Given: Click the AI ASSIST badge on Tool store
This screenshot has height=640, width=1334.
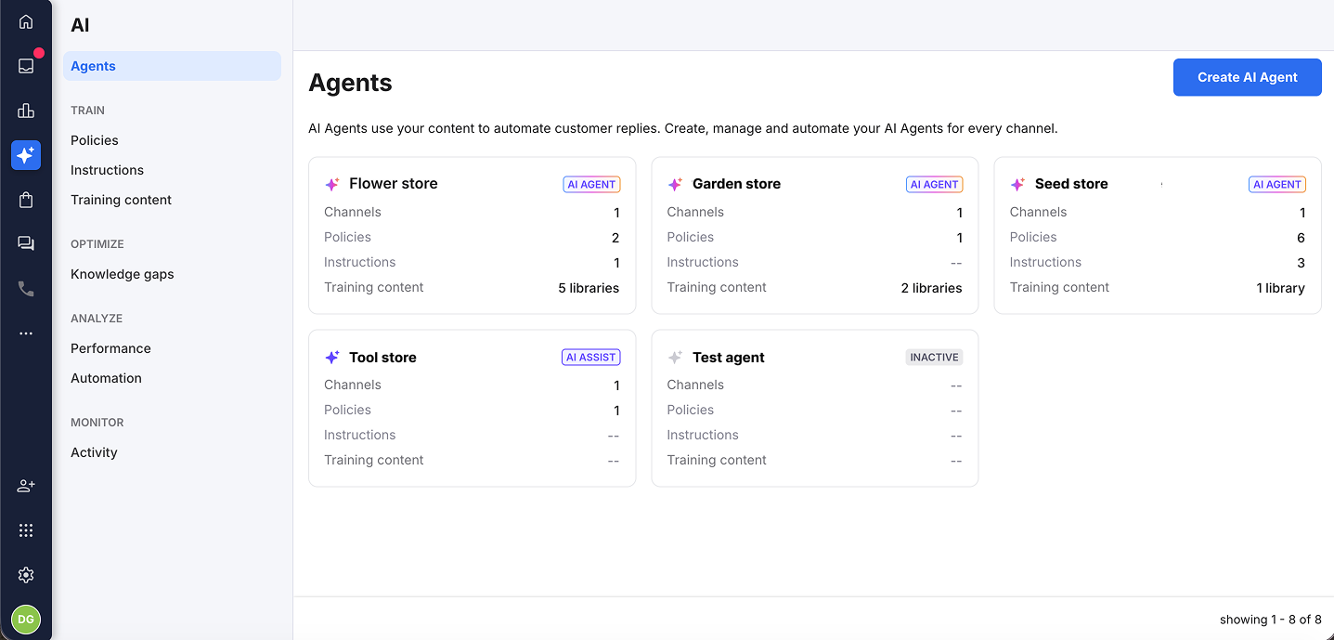Looking at the screenshot, I should coord(590,358).
